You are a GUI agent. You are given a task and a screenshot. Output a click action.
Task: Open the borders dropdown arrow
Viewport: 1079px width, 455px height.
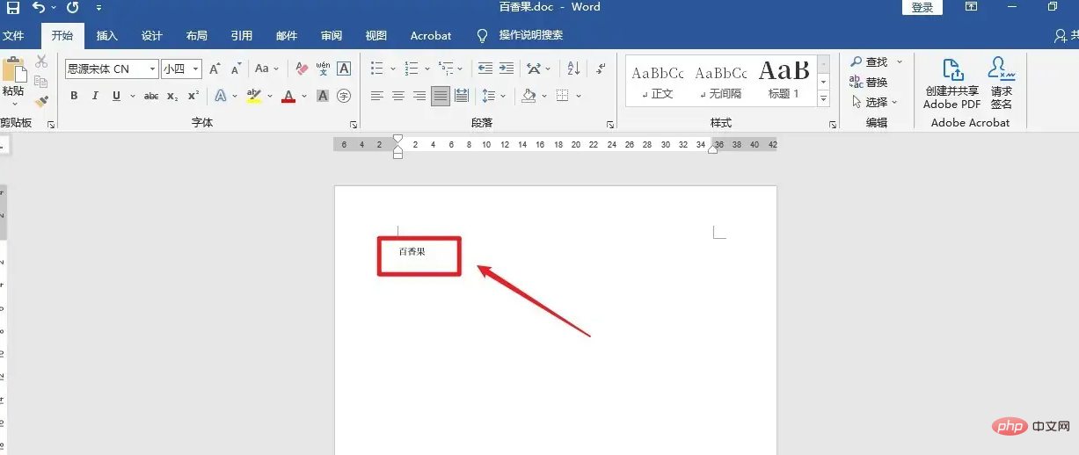[x=577, y=96]
